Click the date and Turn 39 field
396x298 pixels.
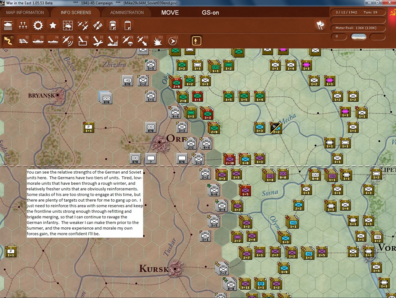click(x=358, y=12)
